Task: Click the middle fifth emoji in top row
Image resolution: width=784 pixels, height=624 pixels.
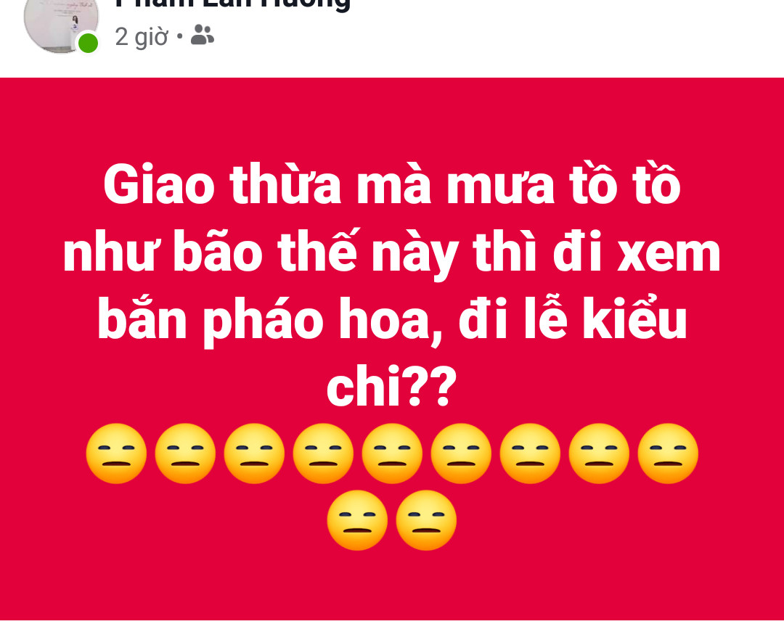Action: point(392,453)
